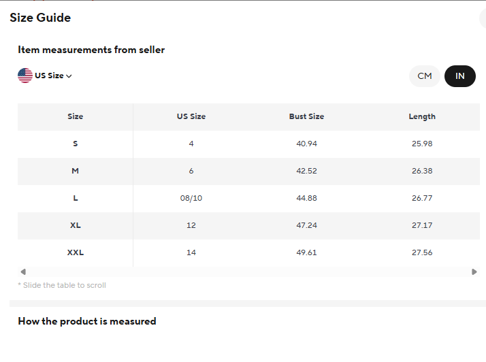Click the Length column header
Screen dimensions: 486x362
[422, 116]
